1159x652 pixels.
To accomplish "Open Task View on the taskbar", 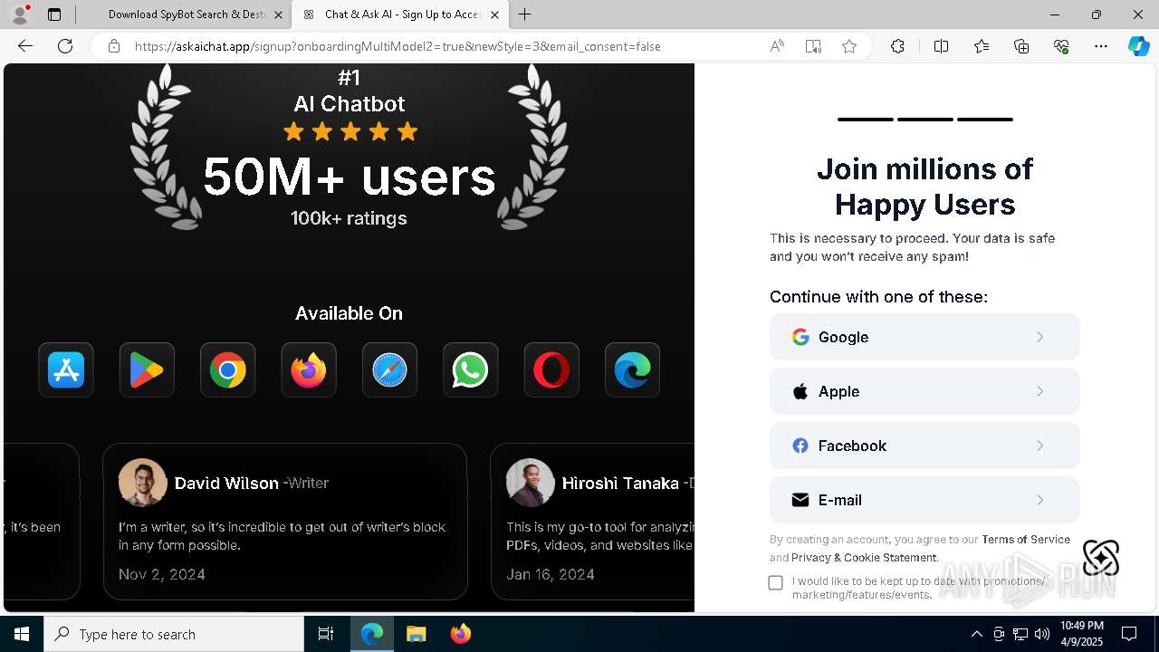I will (326, 634).
